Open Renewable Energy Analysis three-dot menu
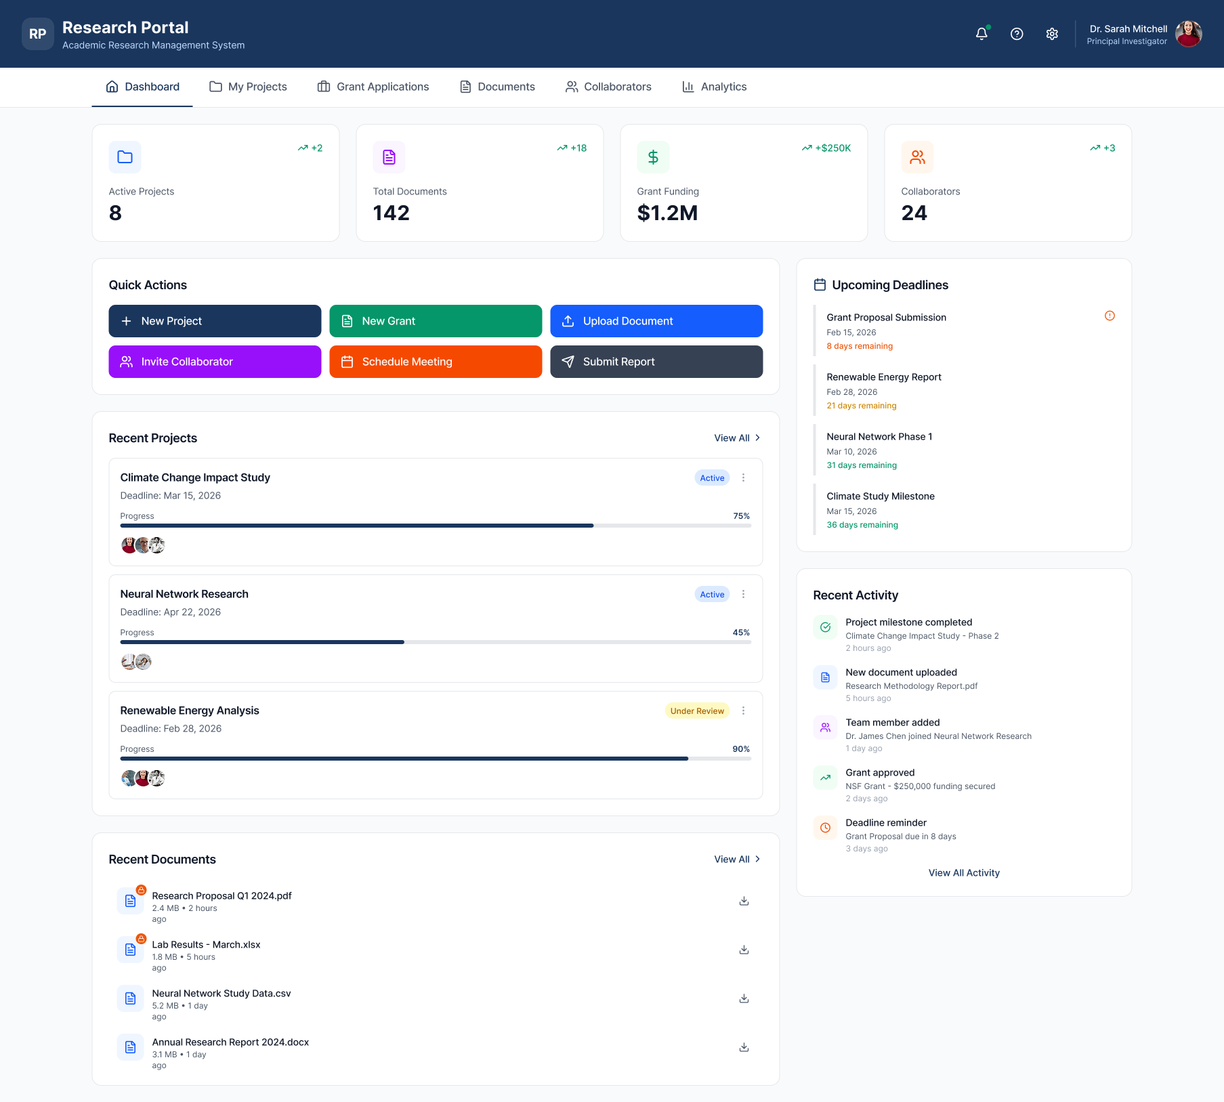Image resolution: width=1224 pixels, height=1102 pixels. coord(743,711)
